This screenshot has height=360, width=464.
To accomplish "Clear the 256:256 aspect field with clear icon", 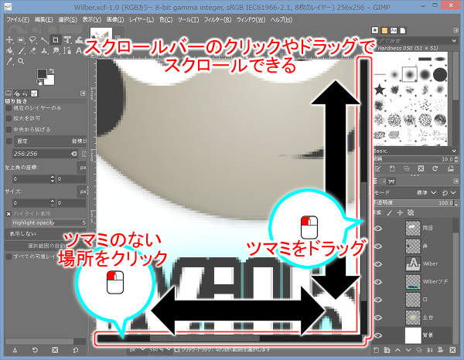I will click(73, 154).
